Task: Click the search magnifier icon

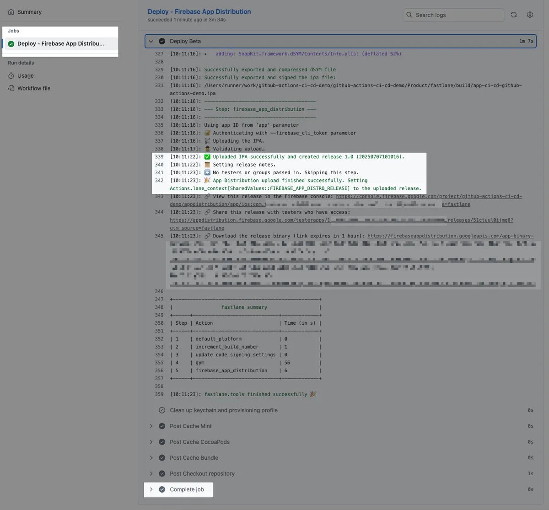Action: 409,15
